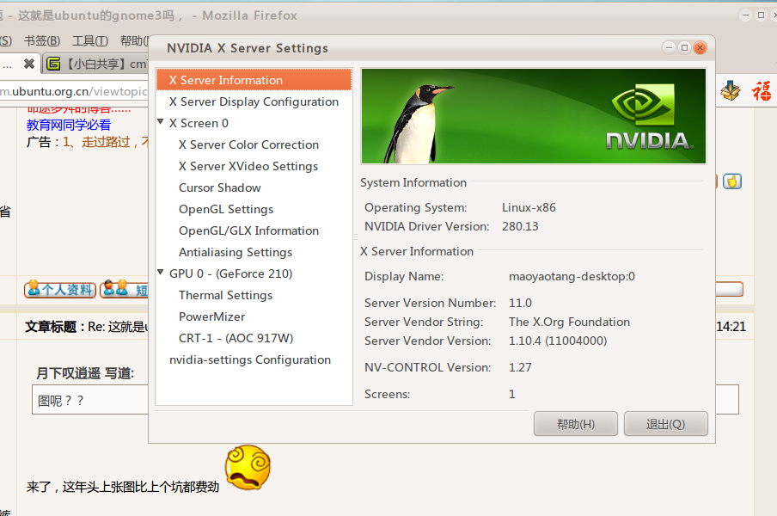The width and height of the screenshot is (777, 516).
Task: Open OpenGL Settings page
Action: point(226,209)
